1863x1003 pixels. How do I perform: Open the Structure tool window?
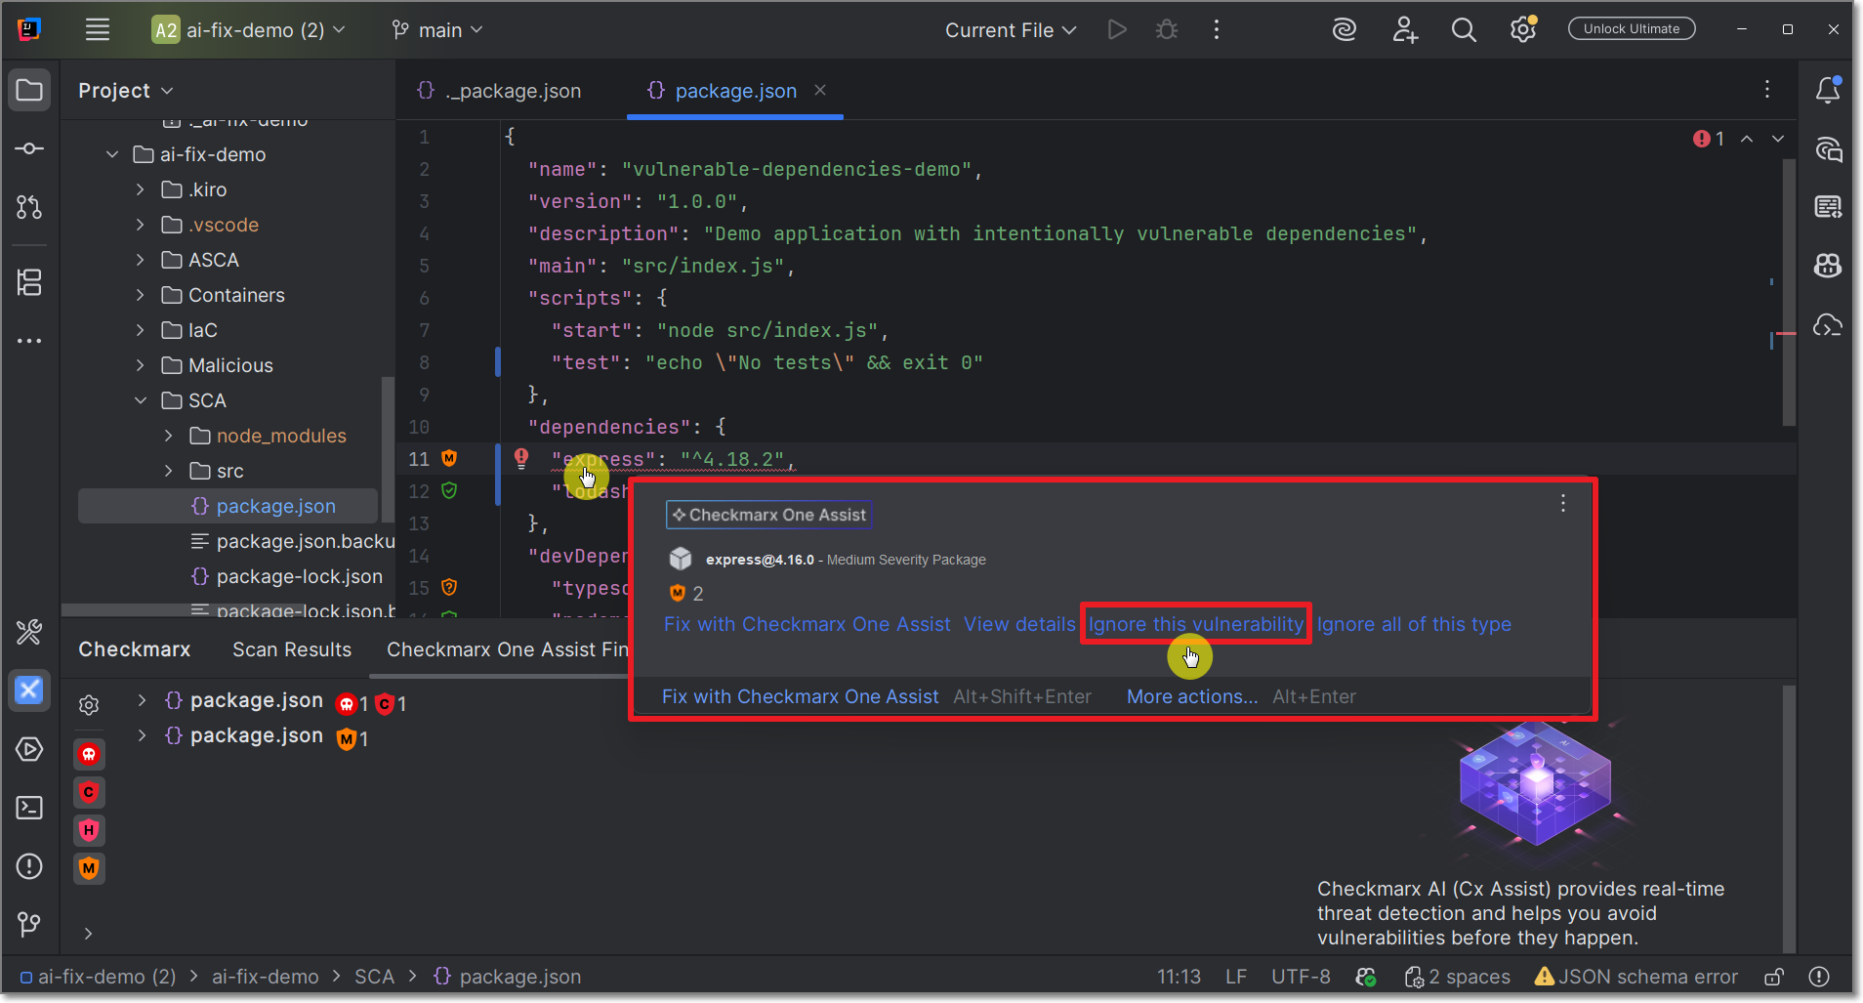pyautogui.click(x=29, y=282)
